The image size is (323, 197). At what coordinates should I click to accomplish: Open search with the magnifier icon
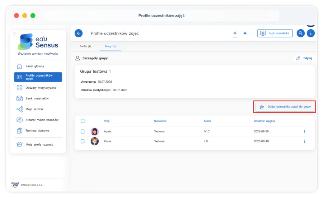(x=300, y=33)
